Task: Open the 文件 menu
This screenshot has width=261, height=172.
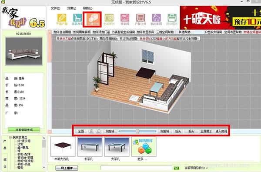Action: click(x=55, y=8)
